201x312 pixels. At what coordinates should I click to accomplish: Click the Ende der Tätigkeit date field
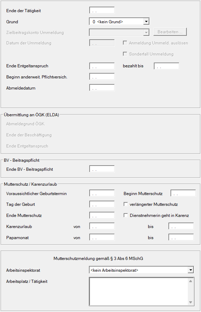point(102,10)
